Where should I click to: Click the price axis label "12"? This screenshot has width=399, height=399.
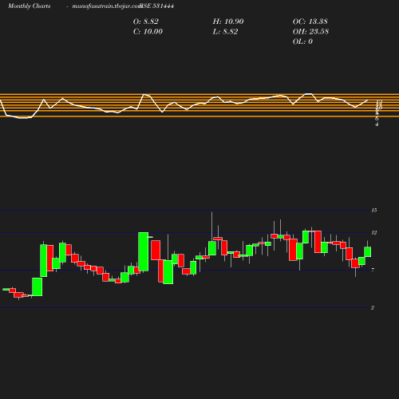pos(374,233)
